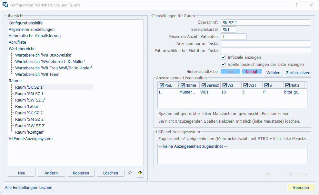Toggle the 'Infozeile anzeigen' checkbox
Screen dimensions: 319x195
coord(223,58)
